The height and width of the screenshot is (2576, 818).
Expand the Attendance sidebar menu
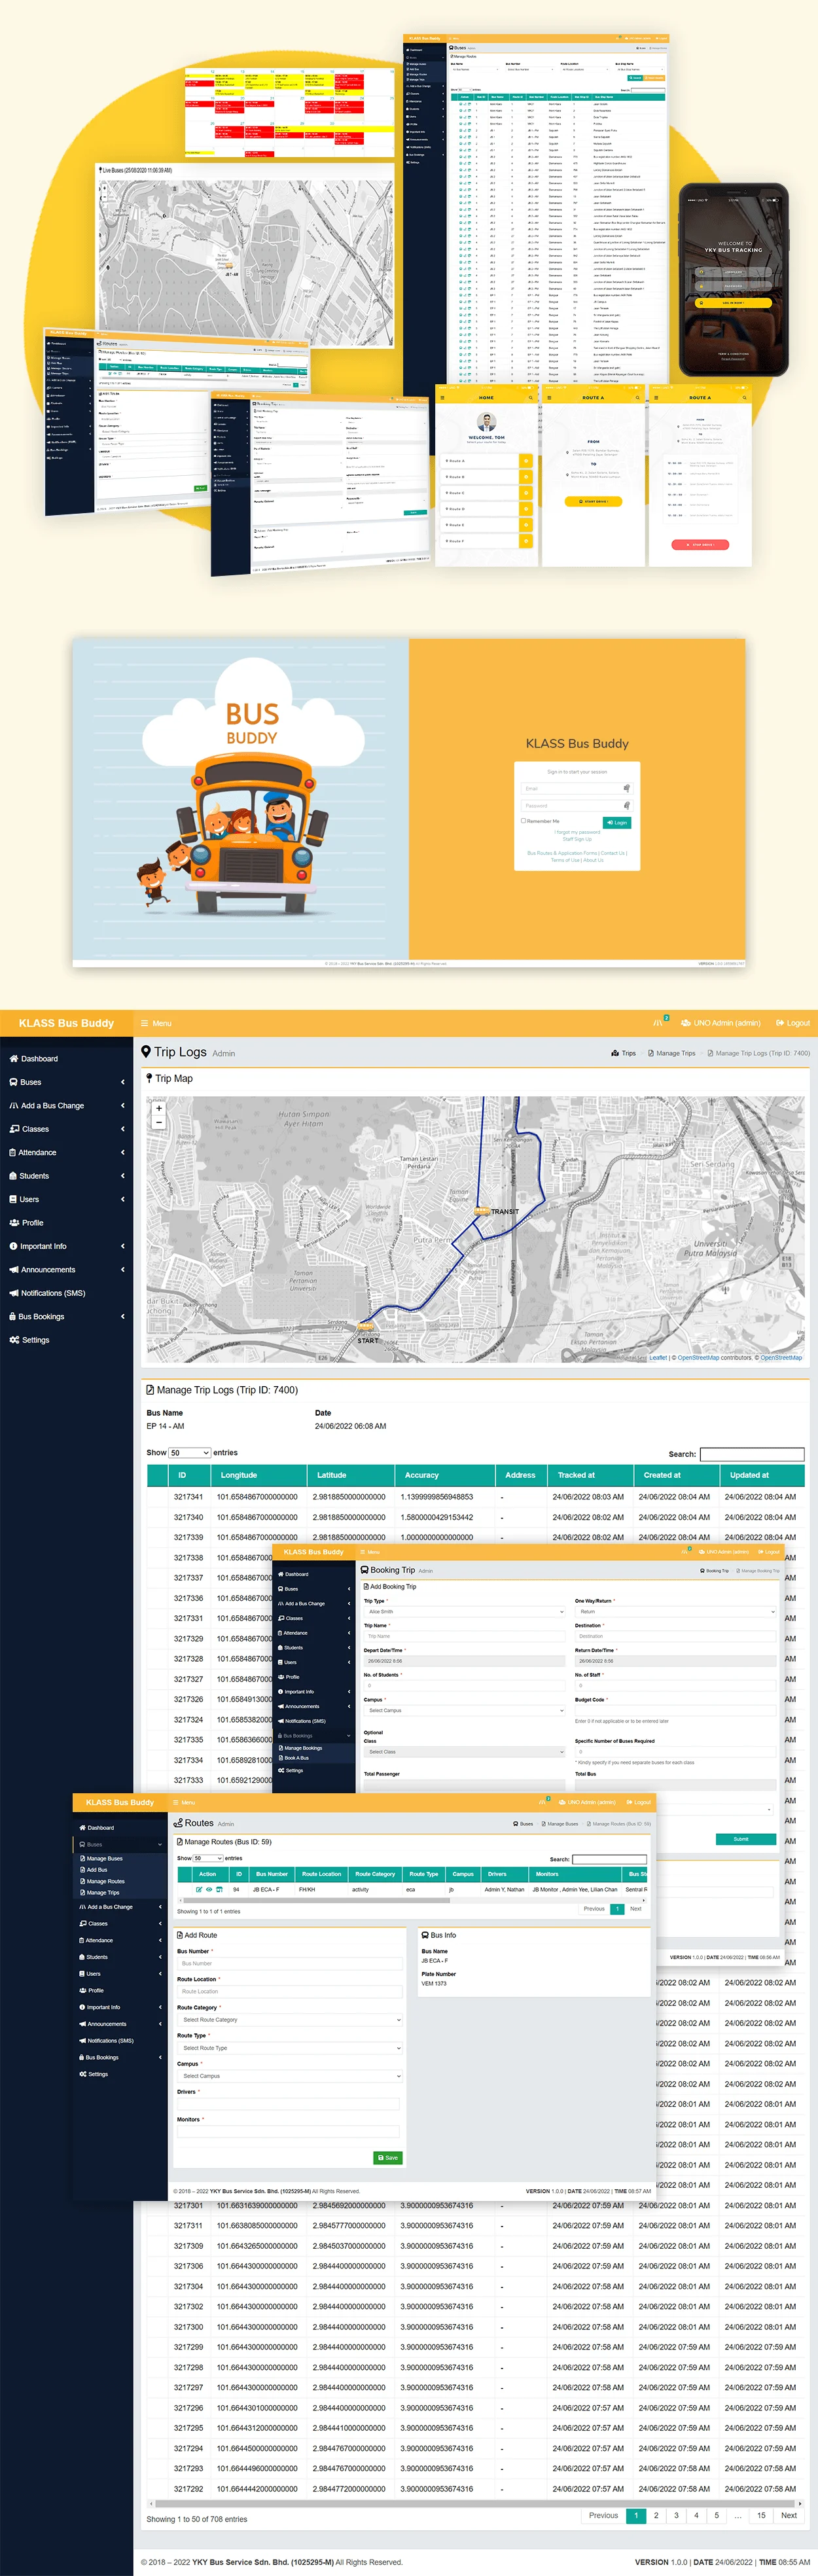point(38,1152)
